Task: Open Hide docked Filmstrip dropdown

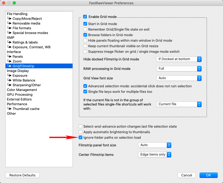Action: point(179,59)
